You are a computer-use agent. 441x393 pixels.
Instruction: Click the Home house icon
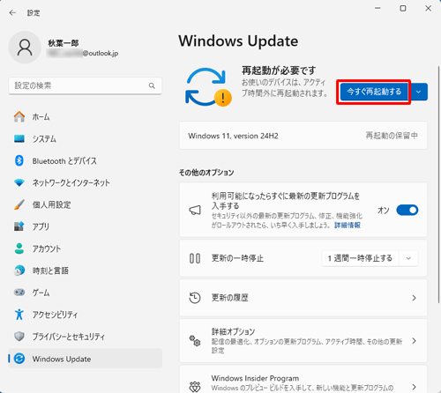point(19,116)
